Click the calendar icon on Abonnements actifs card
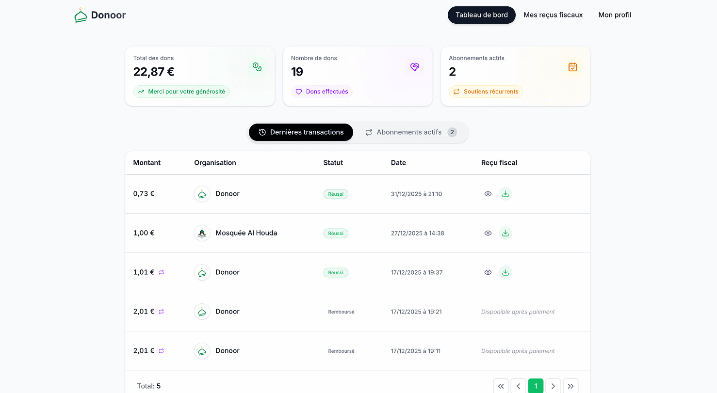 click(572, 67)
